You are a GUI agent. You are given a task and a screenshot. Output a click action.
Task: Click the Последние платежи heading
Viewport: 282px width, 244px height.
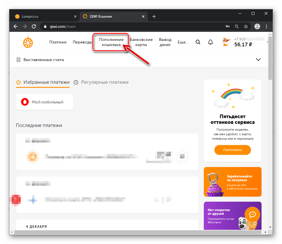click(39, 126)
